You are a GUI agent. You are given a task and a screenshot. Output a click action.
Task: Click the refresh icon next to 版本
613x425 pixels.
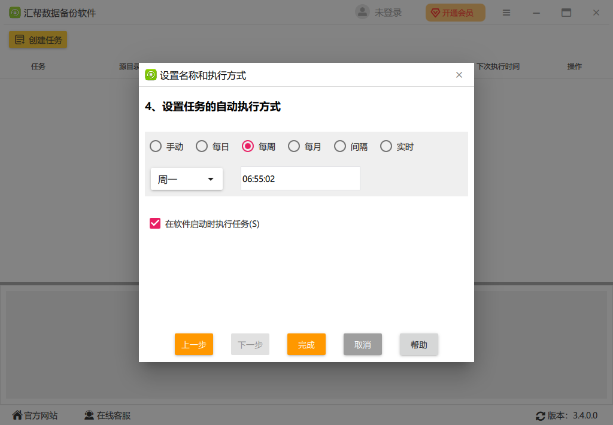(539, 415)
